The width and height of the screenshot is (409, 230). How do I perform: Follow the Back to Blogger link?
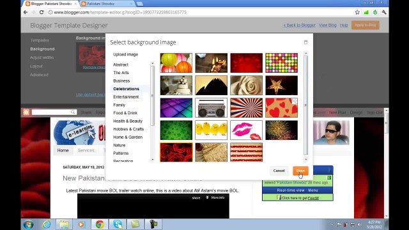point(300,26)
